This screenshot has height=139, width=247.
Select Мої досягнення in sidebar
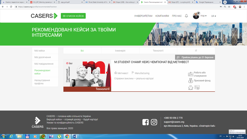click(x=45, y=57)
